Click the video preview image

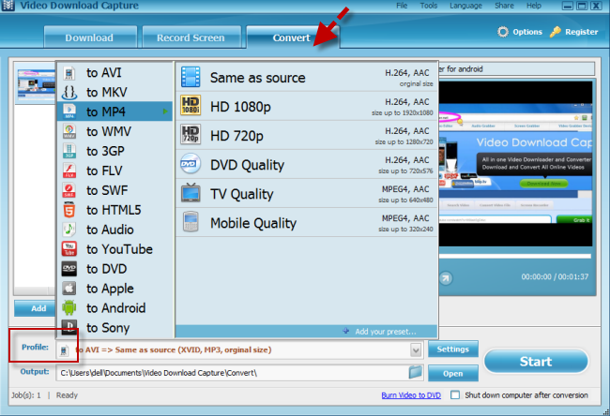515,164
